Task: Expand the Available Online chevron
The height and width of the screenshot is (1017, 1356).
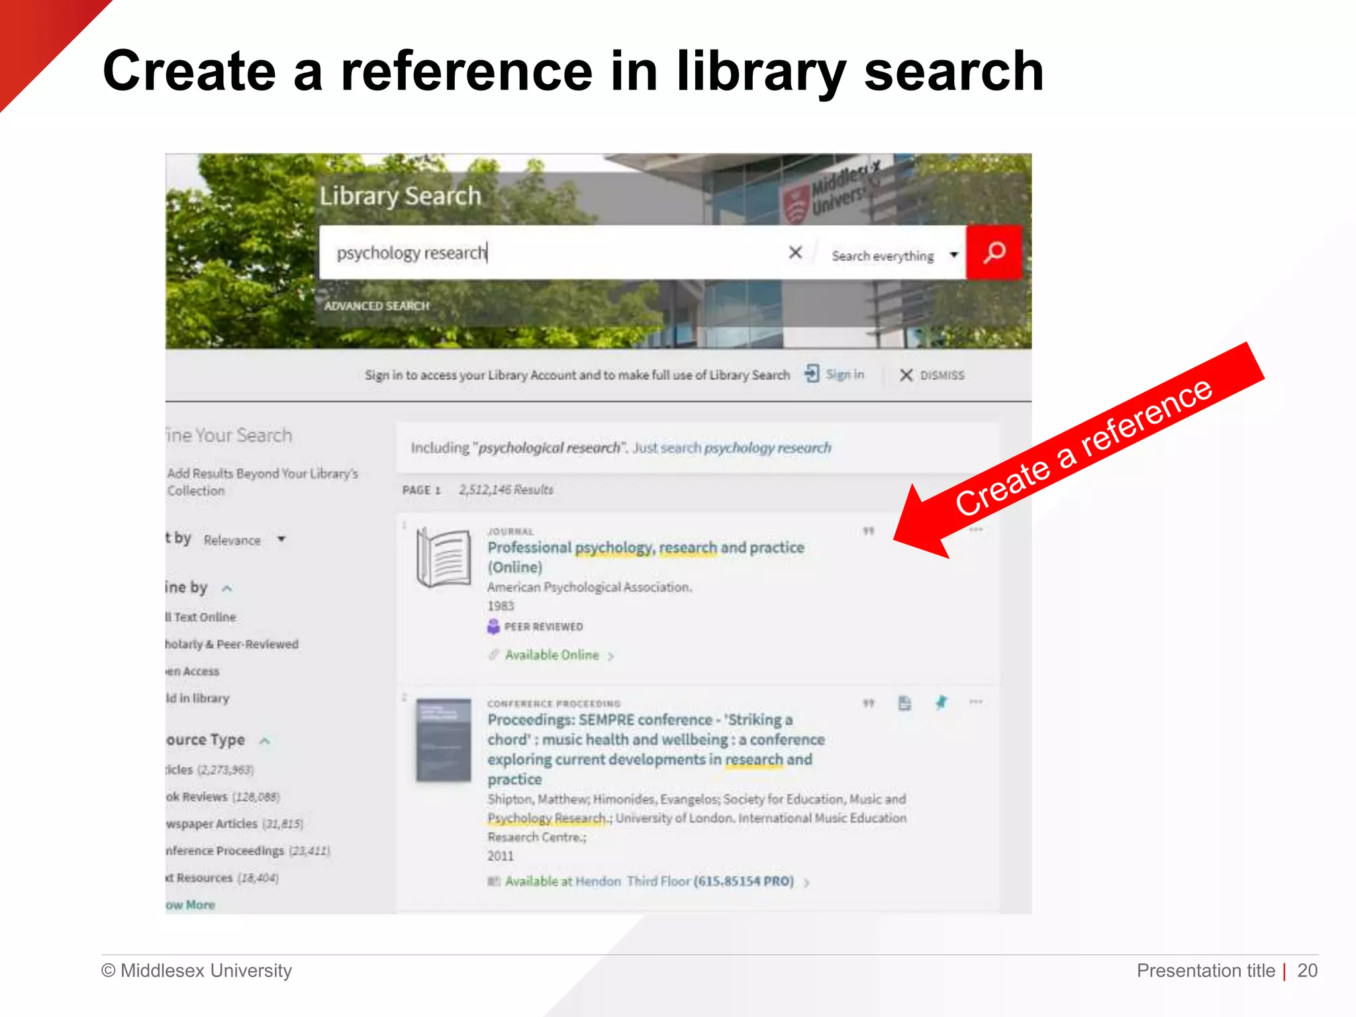Action: pyautogui.click(x=611, y=656)
